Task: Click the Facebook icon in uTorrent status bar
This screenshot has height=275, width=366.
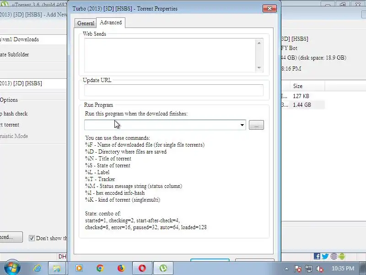Action: 317,256
